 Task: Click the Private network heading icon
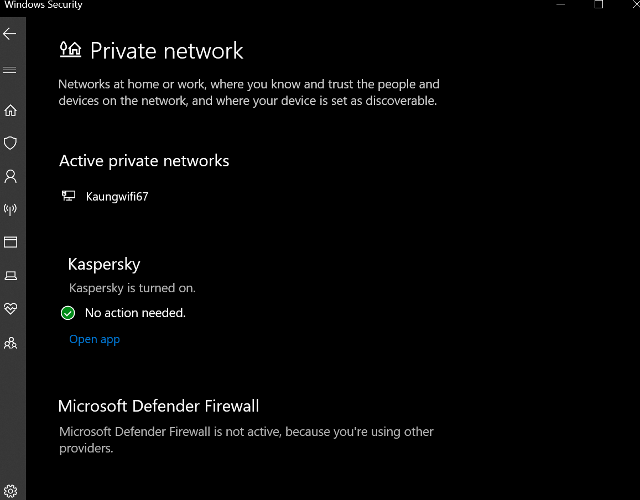click(x=71, y=50)
